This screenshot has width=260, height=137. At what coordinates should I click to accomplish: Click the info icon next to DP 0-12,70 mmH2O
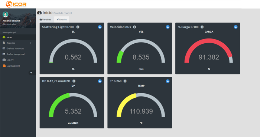tap(74, 81)
